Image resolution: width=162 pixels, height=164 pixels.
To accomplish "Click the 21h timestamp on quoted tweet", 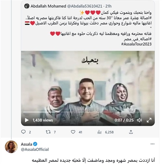I will click(108, 6).
